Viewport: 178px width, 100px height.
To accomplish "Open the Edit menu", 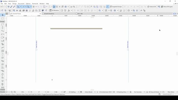I will click(x=5, y=4).
